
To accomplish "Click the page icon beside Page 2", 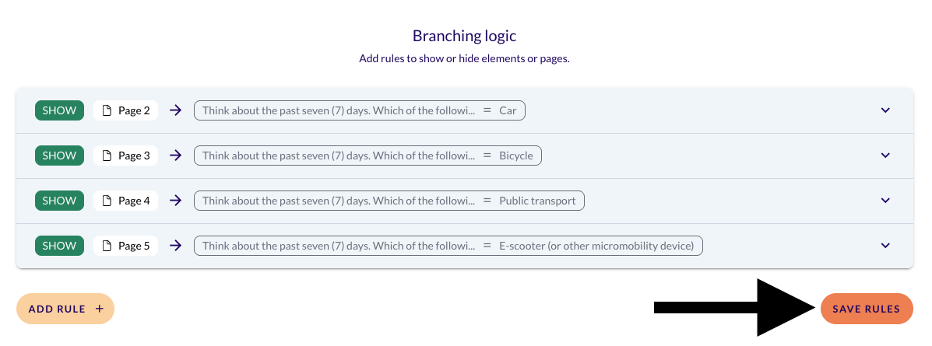I will 108,110.
